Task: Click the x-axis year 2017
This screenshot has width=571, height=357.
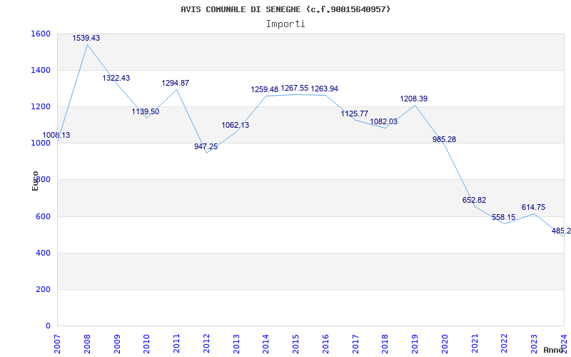Action: [x=355, y=344]
